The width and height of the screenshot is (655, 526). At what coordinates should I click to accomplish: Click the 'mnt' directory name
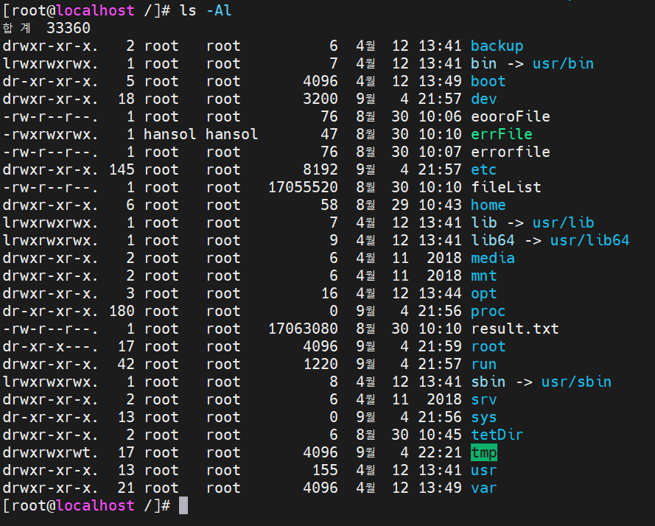tap(484, 276)
